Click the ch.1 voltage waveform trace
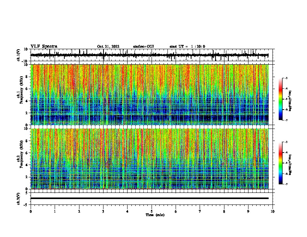Viewport: 307px width, 237px height. 150,55
